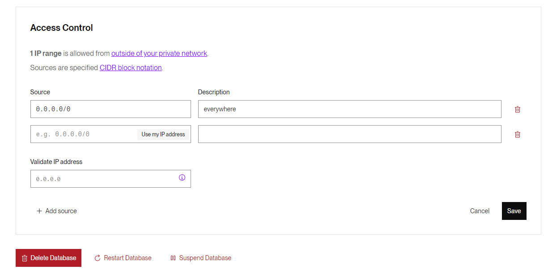
Task: Open 'outside of your private network' link
Action: pyautogui.click(x=159, y=53)
